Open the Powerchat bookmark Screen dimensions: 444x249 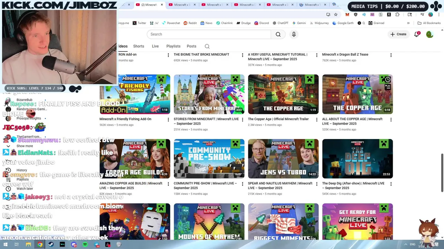coord(171,23)
